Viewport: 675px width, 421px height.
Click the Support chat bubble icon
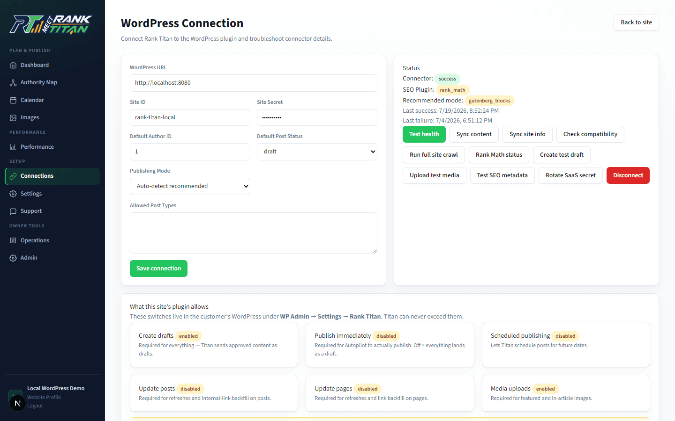pos(13,211)
